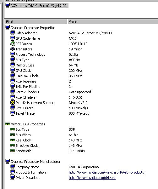This screenshot has width=158, height=189.
Task: Select the Not Supported vertex shaders value
Action: pos(80,92)
